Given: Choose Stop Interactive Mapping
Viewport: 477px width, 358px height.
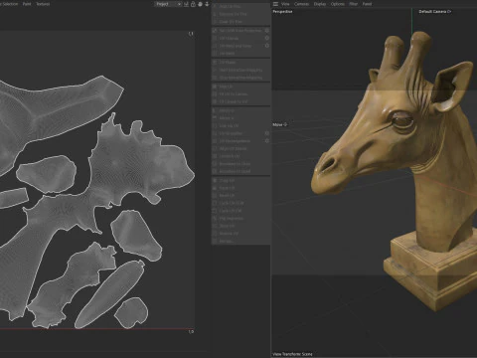Looking at the screenshot, I should (x=240, y=78).
